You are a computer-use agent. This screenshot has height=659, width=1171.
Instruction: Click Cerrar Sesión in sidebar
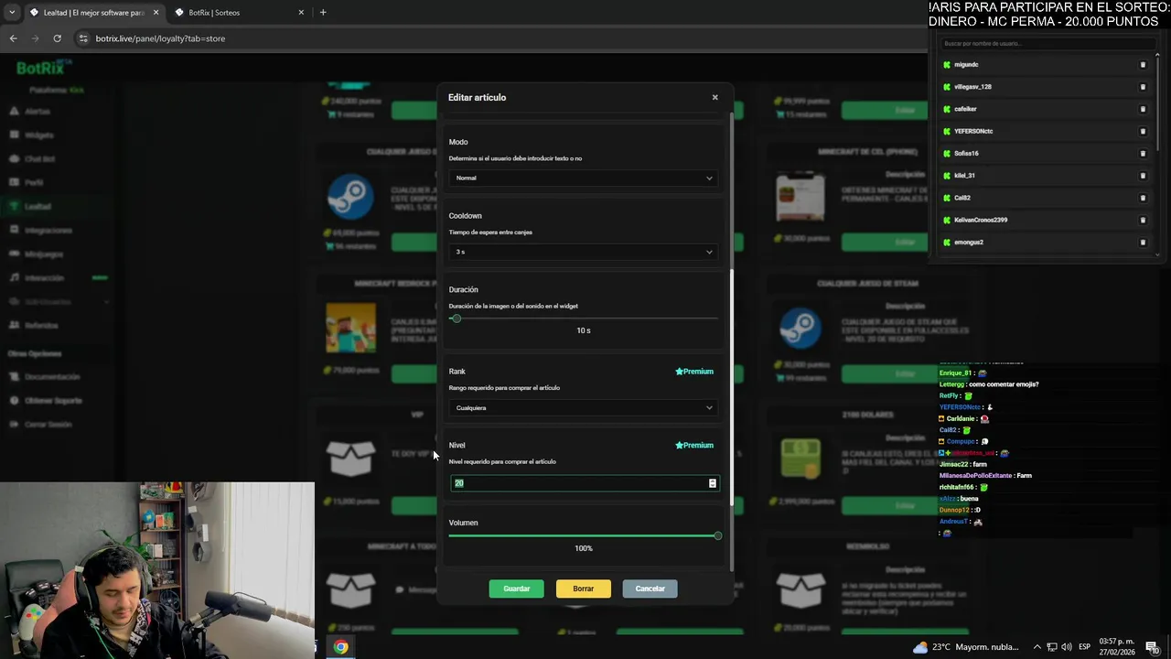pos(48,425)
